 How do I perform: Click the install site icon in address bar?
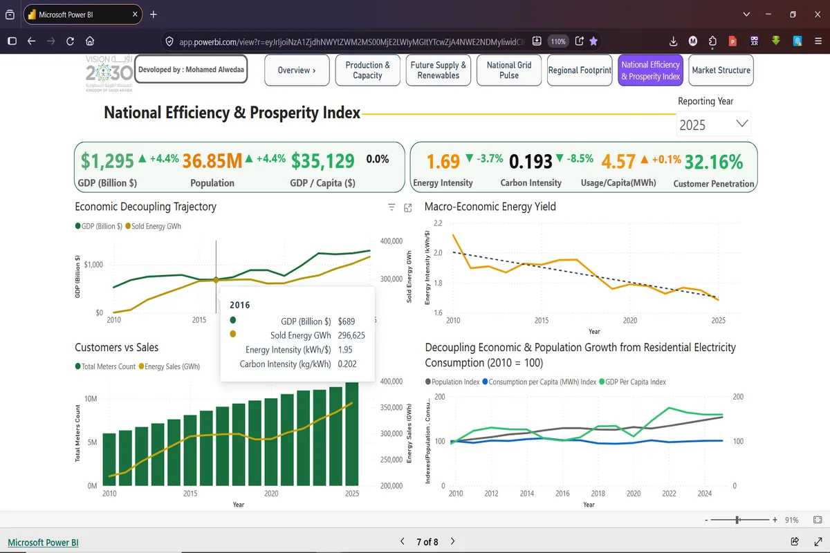click(x=537, y=41)
